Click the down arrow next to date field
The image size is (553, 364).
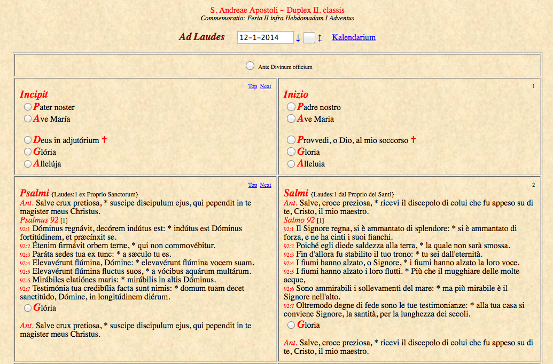(x=298, y=38)
